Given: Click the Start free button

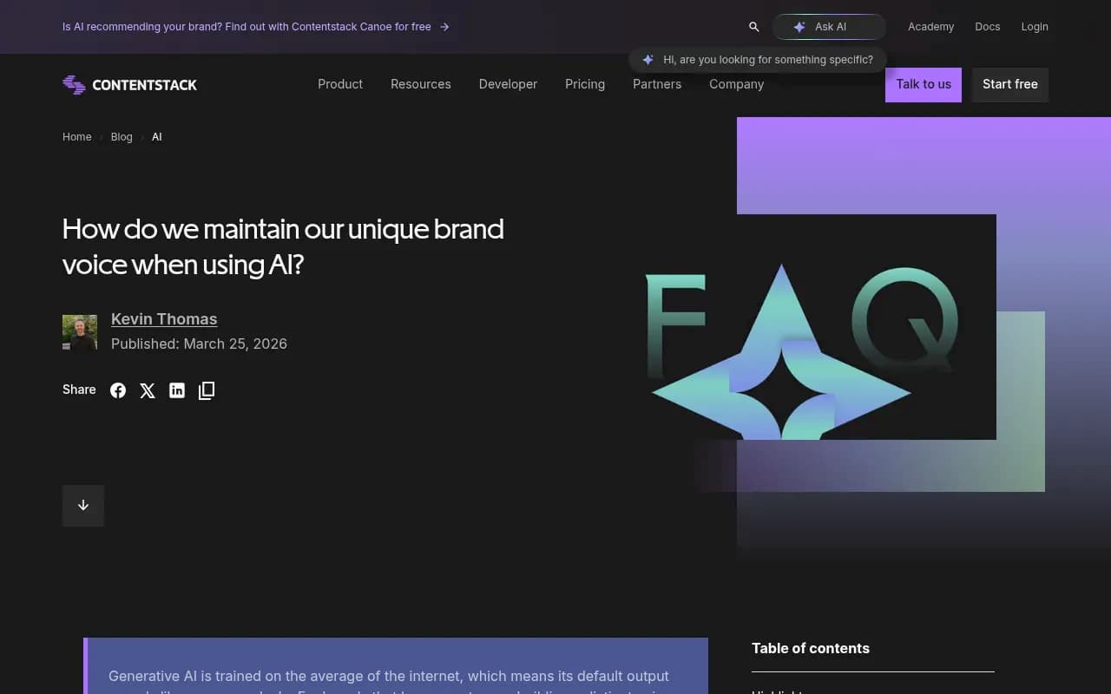Looking at the screenshot, I should point(1010,85).
